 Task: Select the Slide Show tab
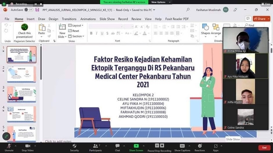coord(107,19)
